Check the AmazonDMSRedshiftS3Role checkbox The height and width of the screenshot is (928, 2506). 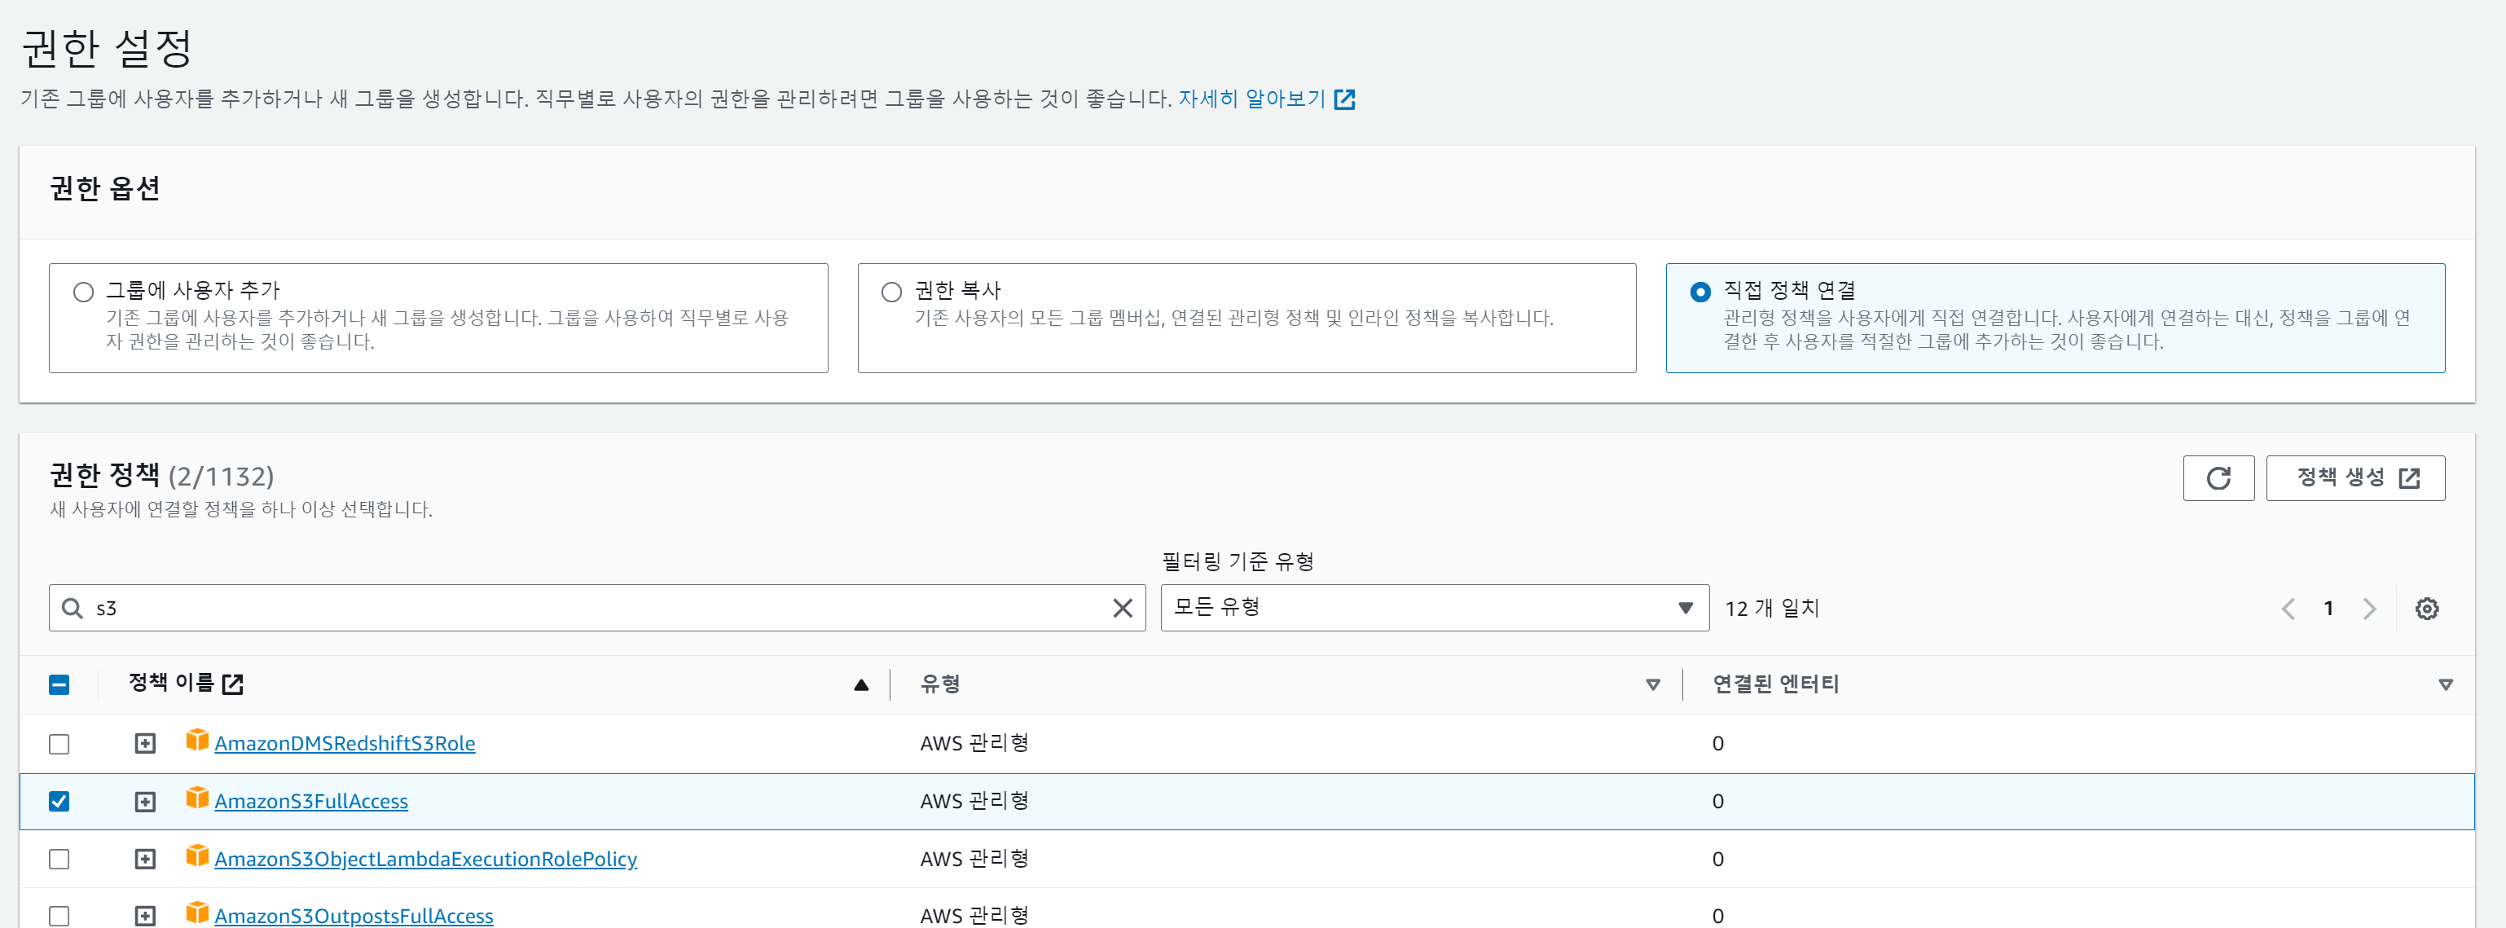coord(59,744)
